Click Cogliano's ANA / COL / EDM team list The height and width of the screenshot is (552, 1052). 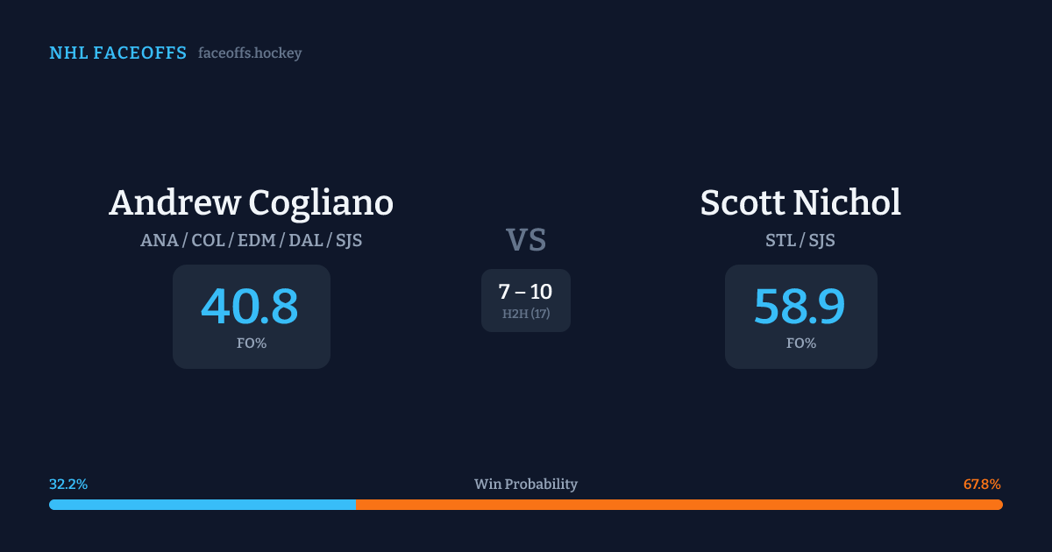coord(251,240)
